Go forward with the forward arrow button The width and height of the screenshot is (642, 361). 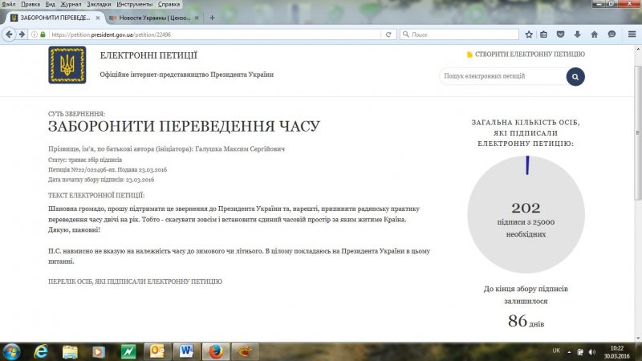click(22, 34)
